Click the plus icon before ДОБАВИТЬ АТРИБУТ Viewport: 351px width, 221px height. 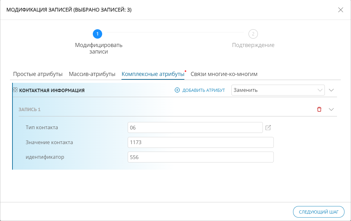pos(177,90)
